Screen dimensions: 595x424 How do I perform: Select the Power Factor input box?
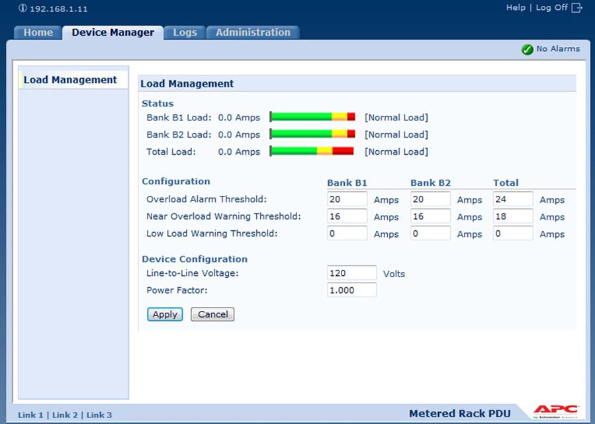point(351,290)
